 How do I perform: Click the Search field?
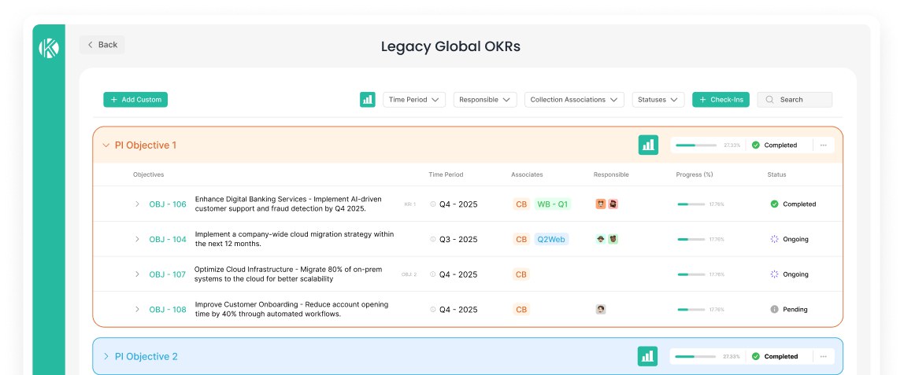point(795,100)
